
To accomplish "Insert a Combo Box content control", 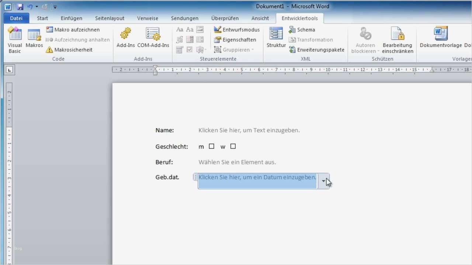I will (190, 39).
